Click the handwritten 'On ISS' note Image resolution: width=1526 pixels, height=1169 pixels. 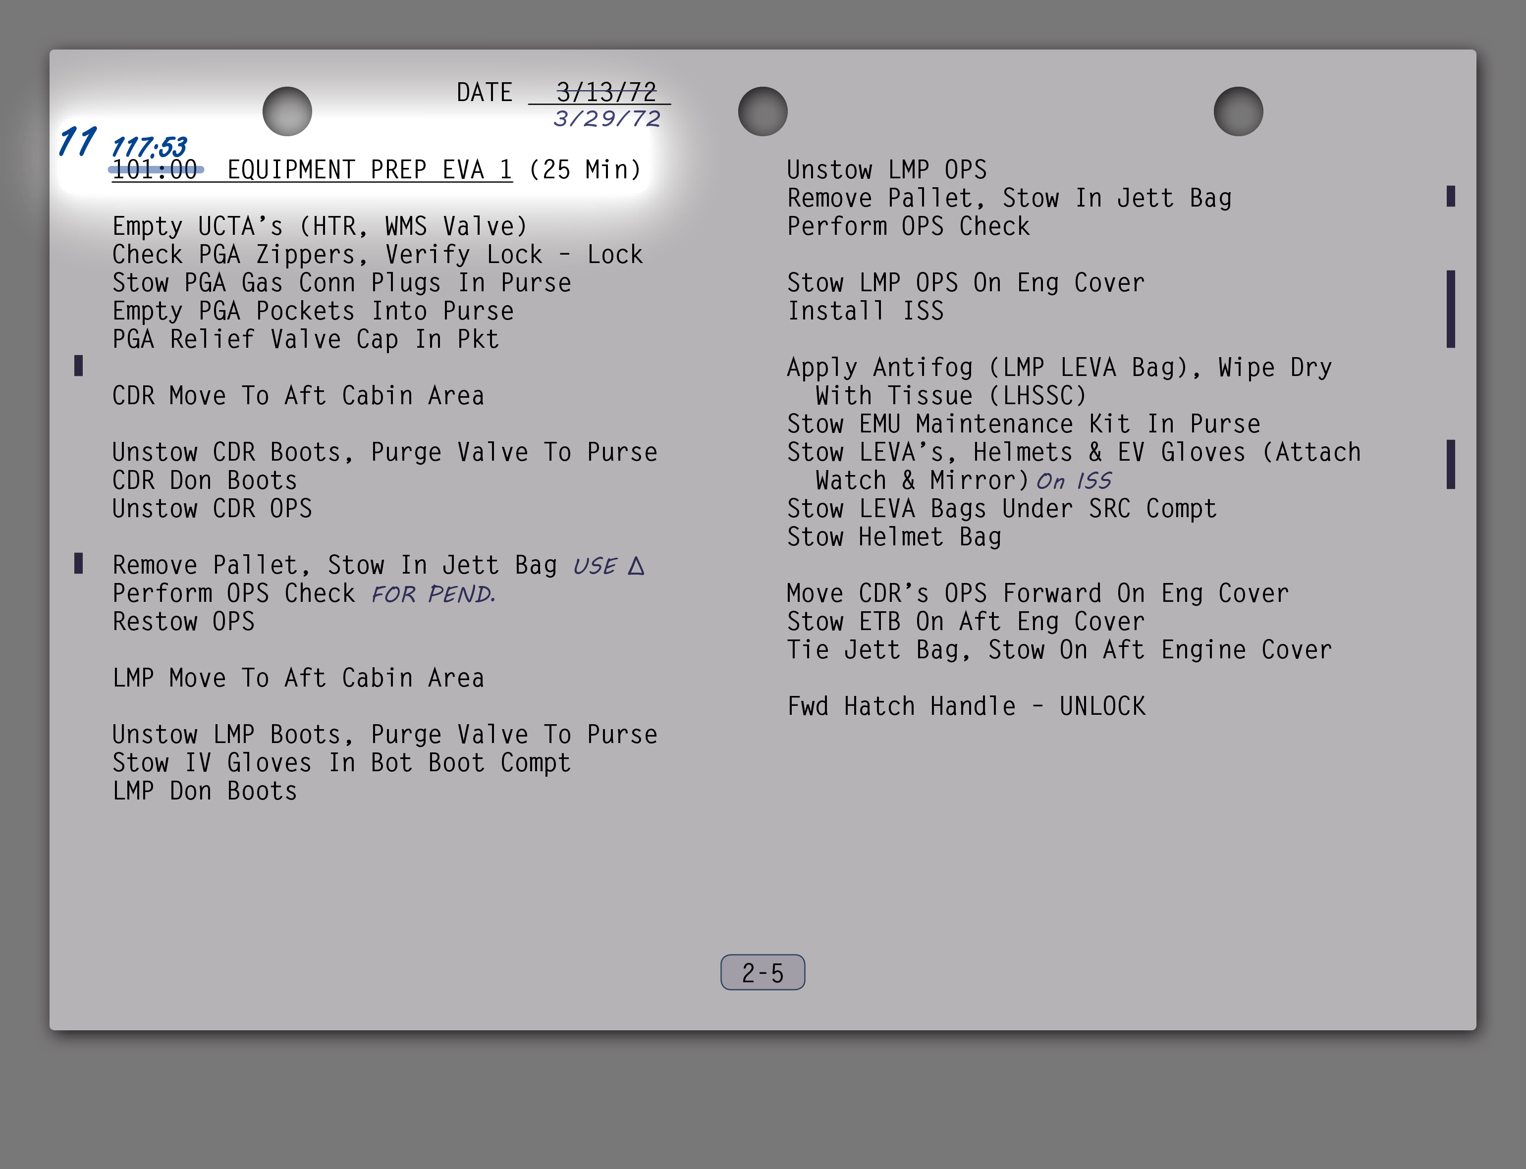1074,481
